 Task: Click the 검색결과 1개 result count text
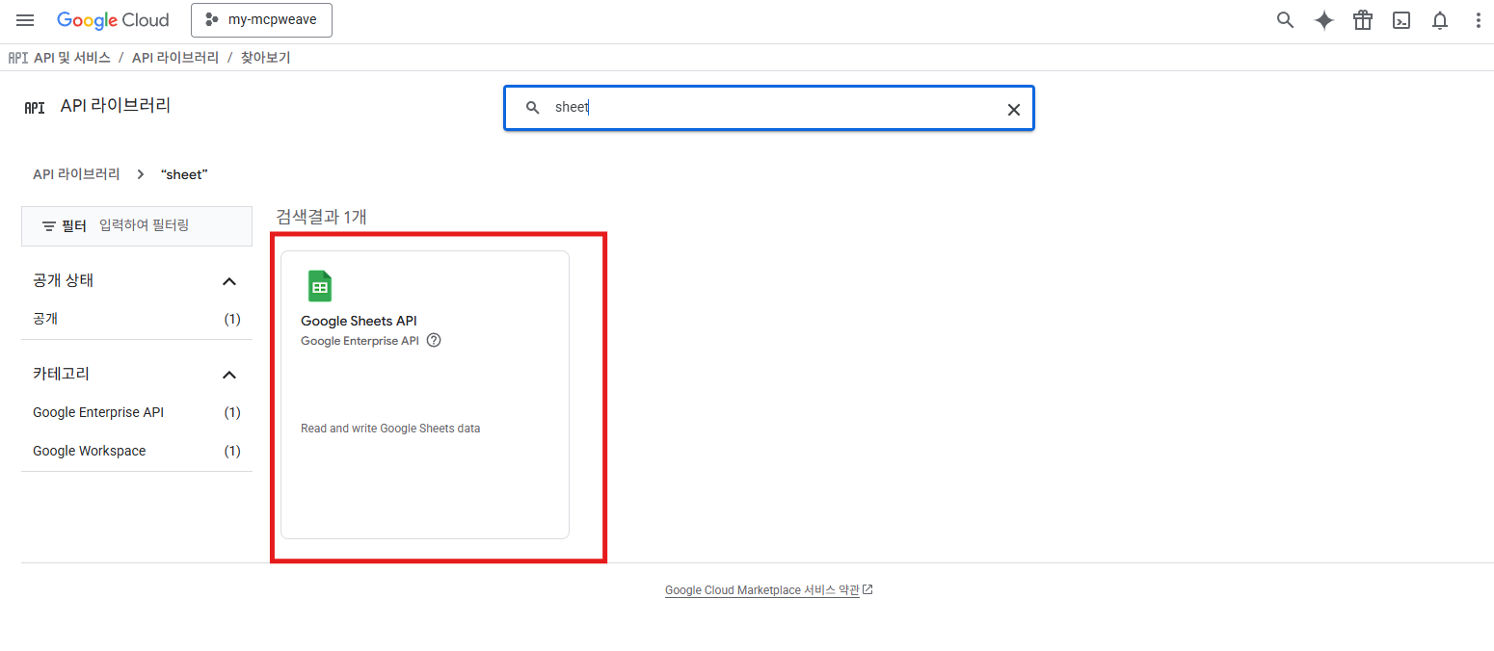(321, 217)
